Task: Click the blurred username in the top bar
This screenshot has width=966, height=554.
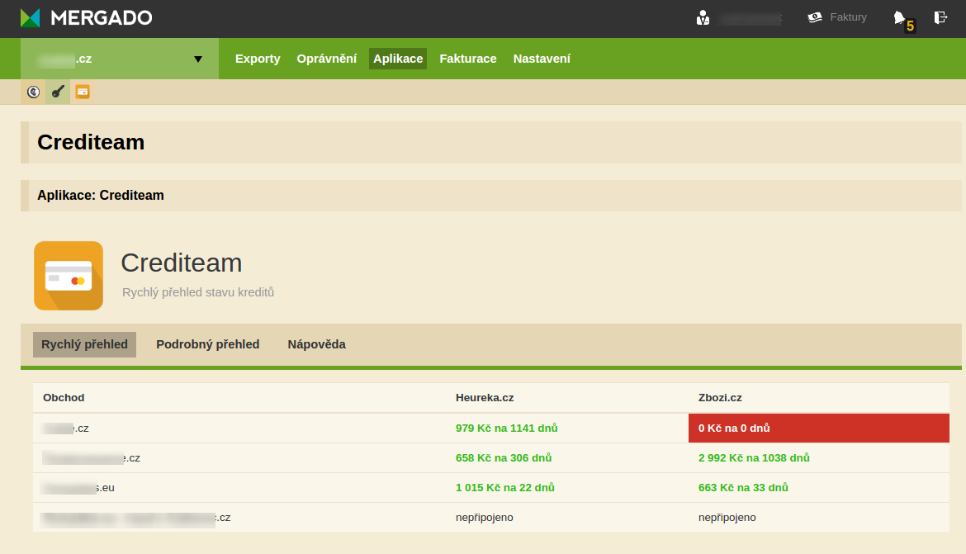Action: [x=751, y=18]
